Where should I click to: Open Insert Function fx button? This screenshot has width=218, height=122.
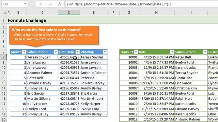point(60,4)
